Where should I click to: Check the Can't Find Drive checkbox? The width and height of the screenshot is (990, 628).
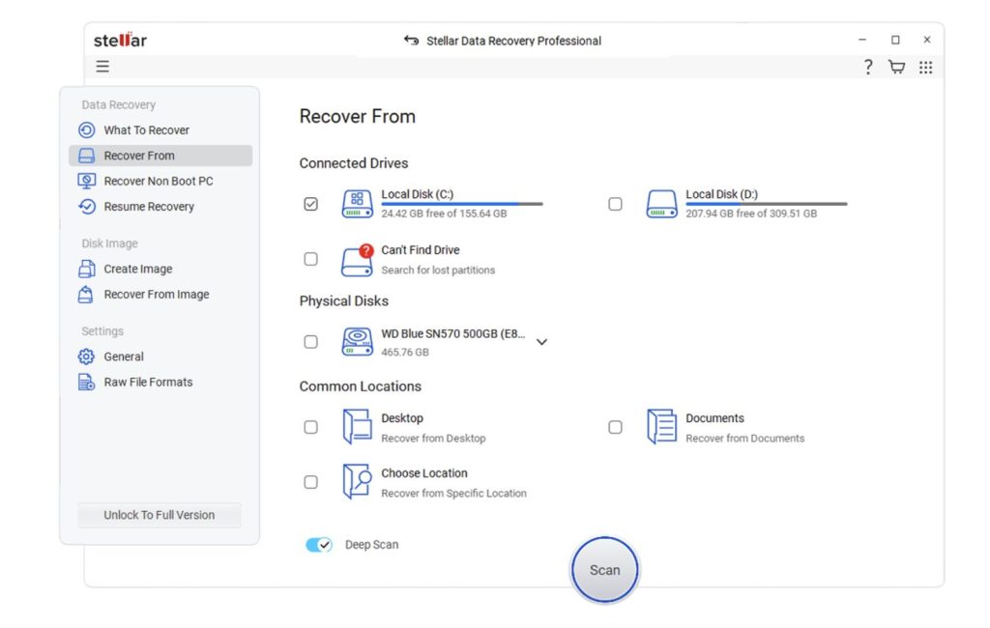coord(310,259)
